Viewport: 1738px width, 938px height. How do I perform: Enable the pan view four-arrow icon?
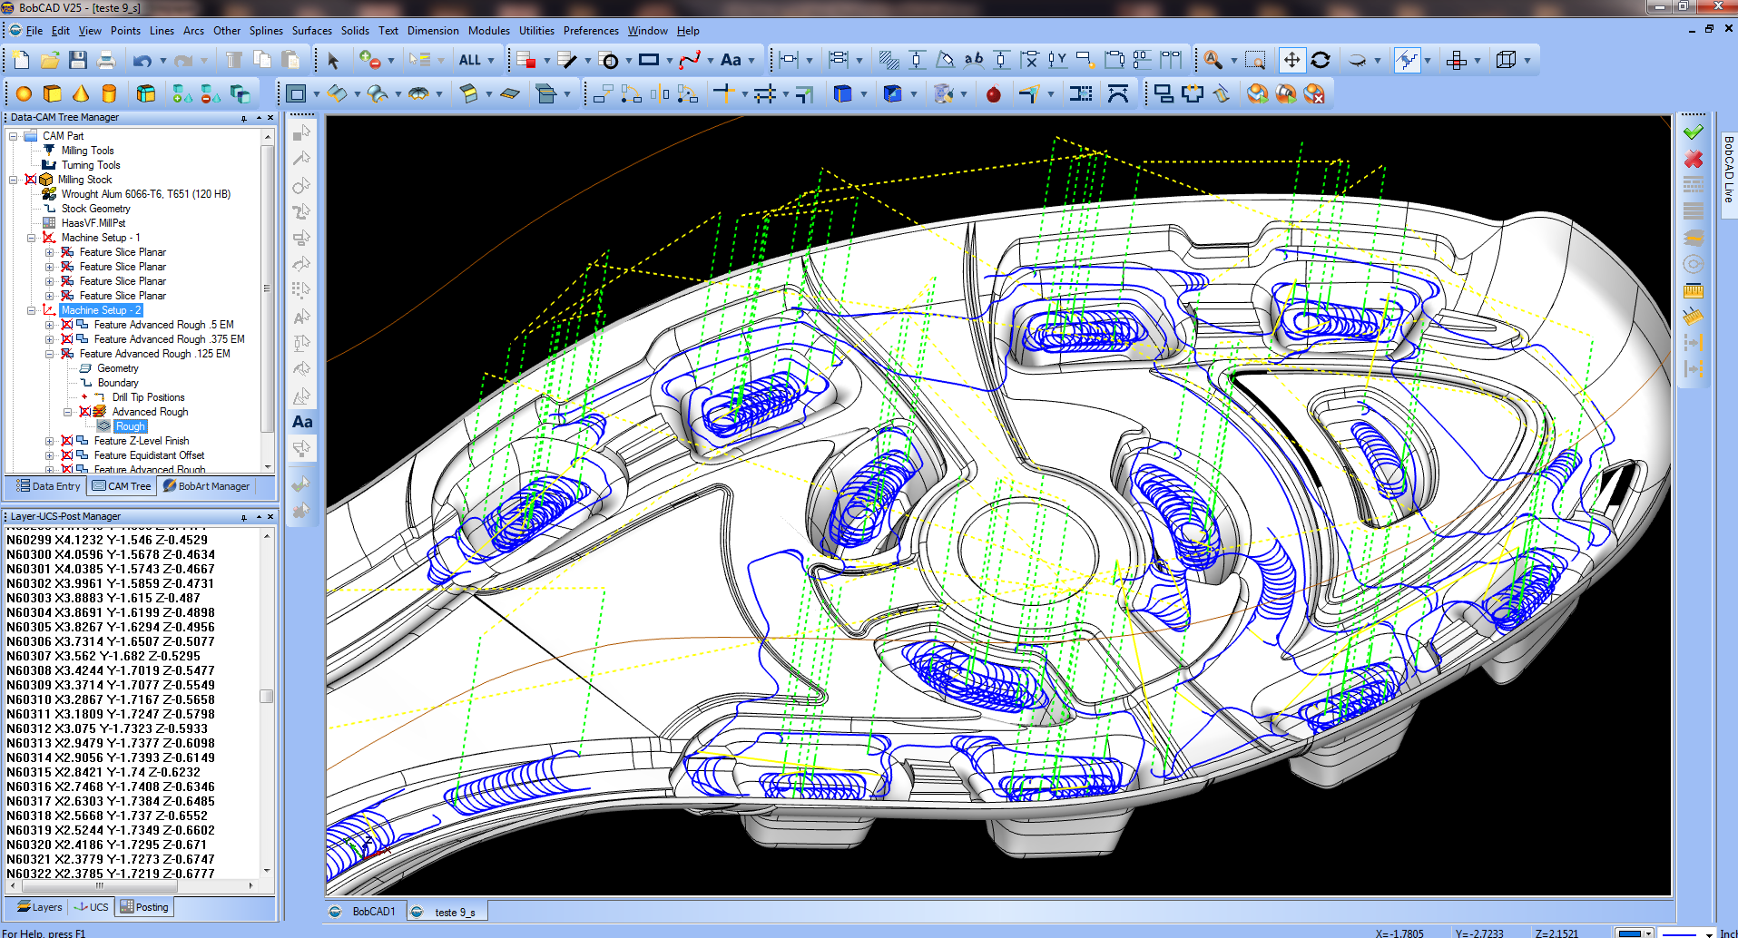(x=1291, y=61)
